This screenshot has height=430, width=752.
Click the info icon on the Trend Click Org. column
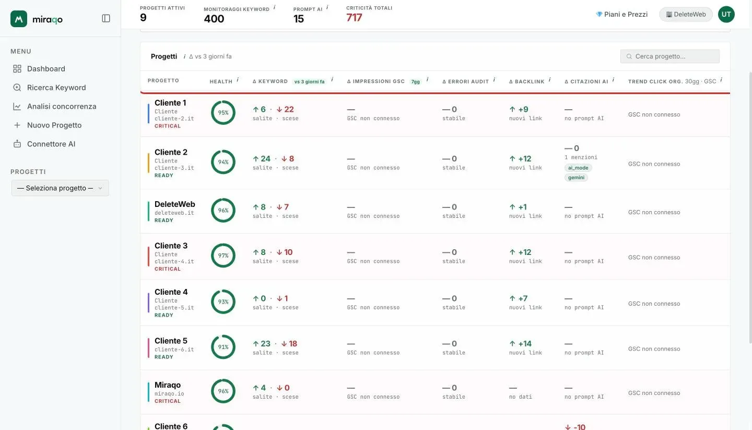[x=721, y=80]
